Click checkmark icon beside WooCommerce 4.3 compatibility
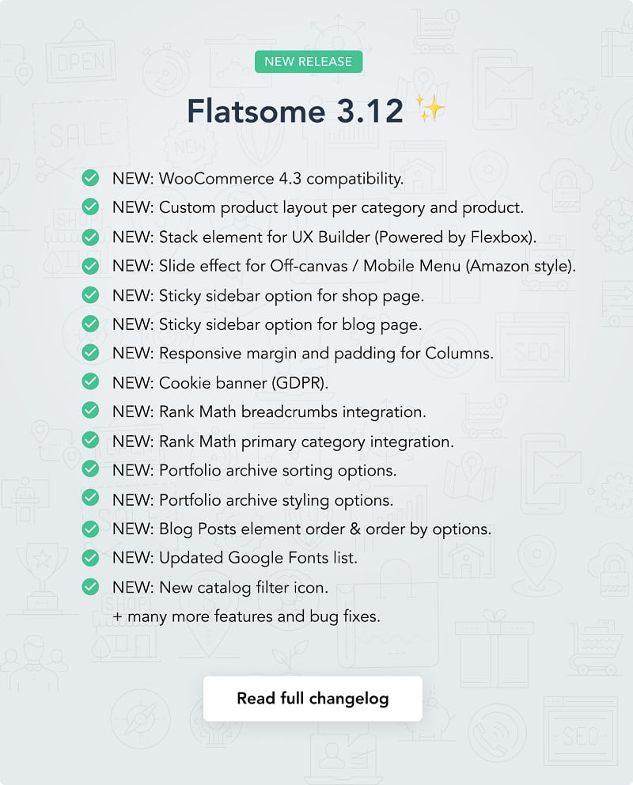Image resolution: width=633 pixels, height=785 pixels. click(90, 178)
